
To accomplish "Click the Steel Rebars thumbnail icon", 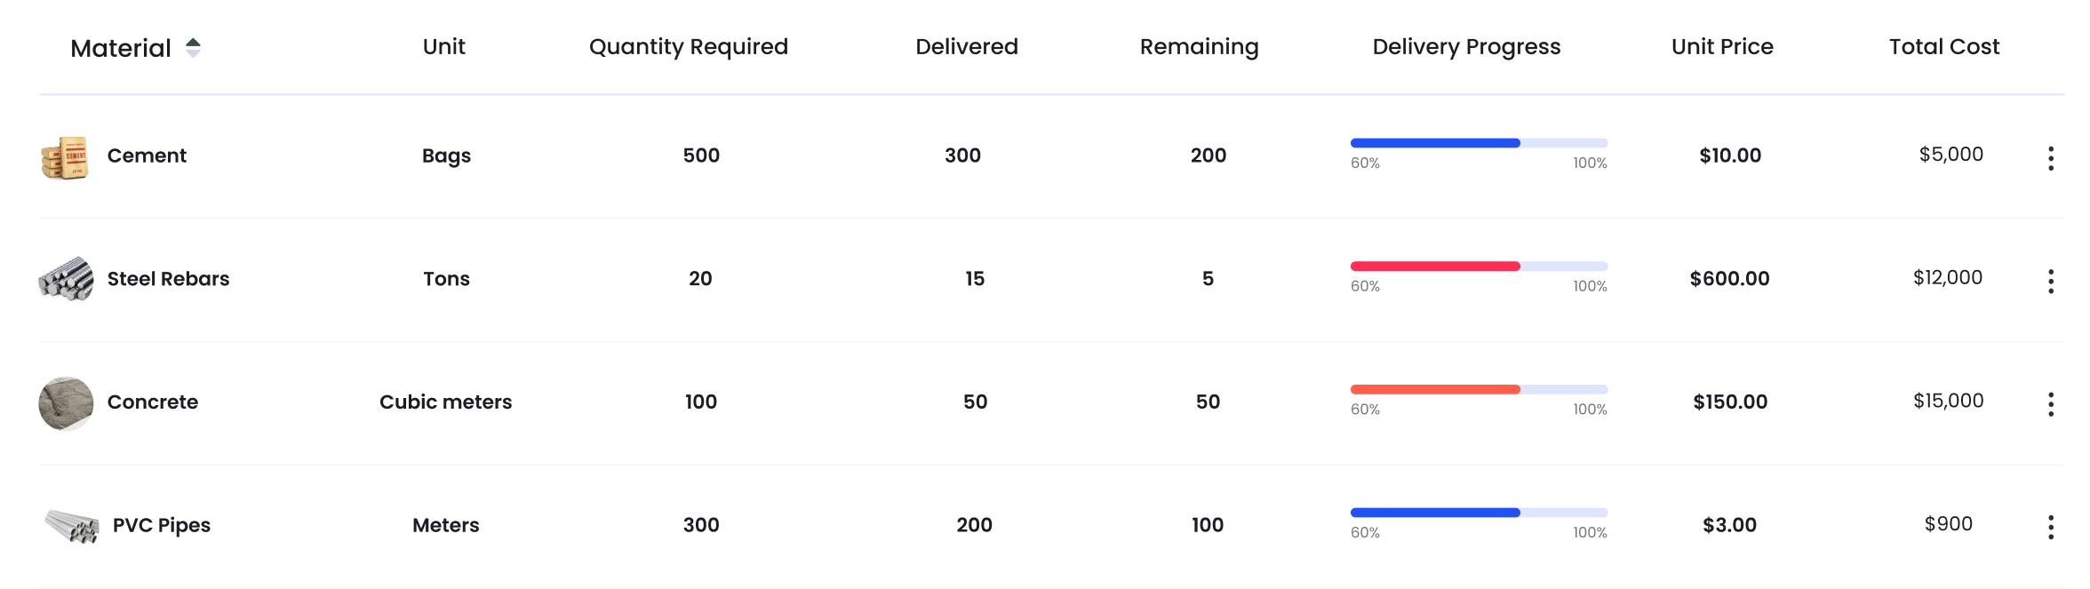I will click(x=66, y=279).
